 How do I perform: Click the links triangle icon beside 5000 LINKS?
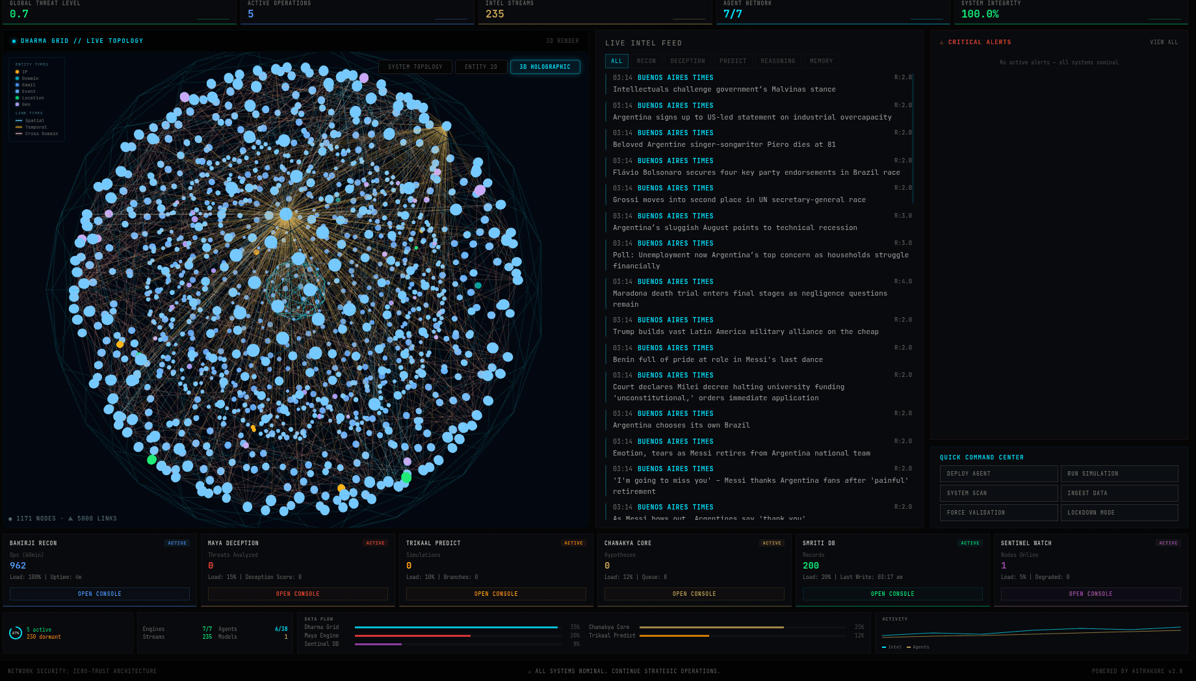(x=70, y=519)
